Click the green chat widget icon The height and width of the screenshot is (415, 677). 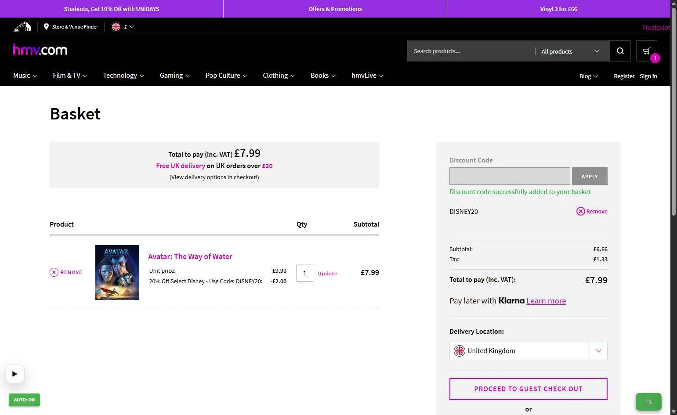tap(648, 401)
